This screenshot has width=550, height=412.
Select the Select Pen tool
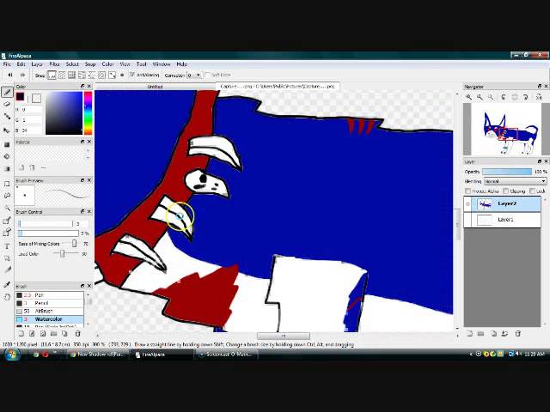(7, 221)
